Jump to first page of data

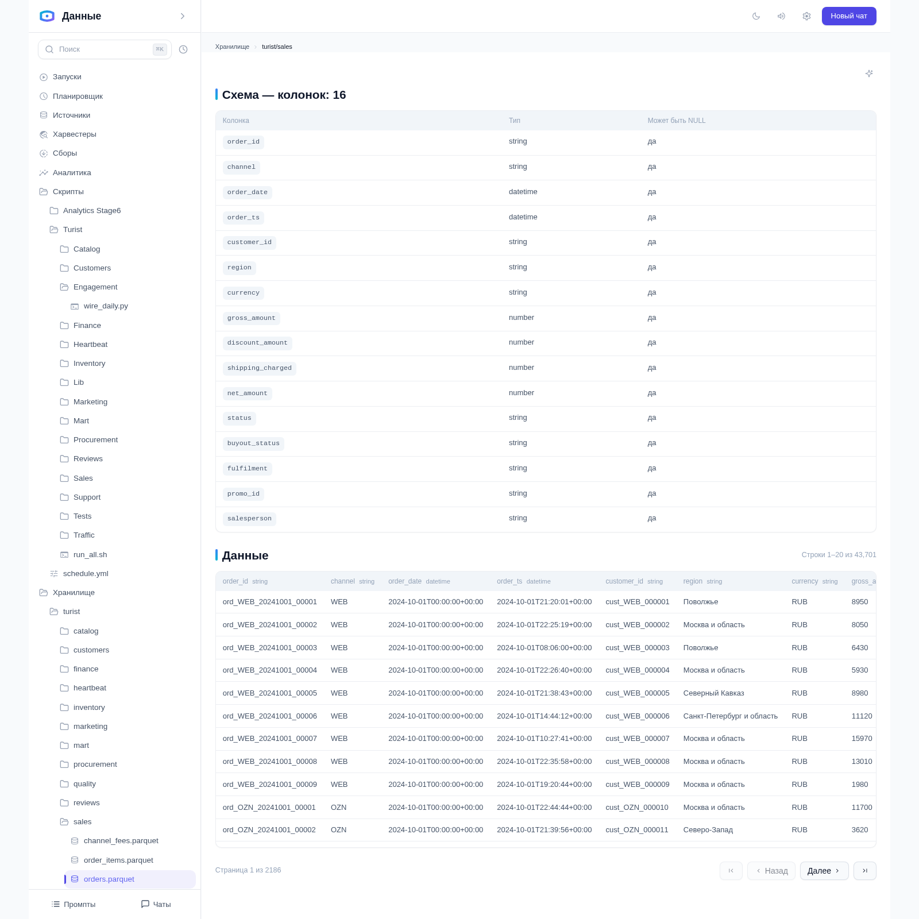(731, 871)
